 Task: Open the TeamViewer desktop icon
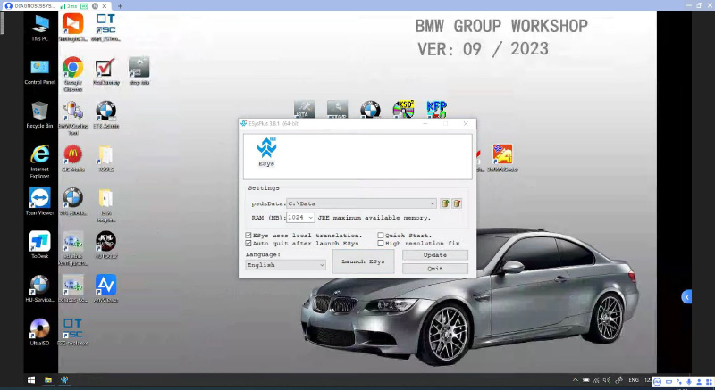(x=39, y=198)
